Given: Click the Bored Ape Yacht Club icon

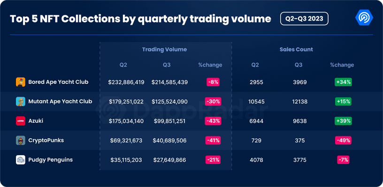Looking at the screenshot, I should (21, 82).
